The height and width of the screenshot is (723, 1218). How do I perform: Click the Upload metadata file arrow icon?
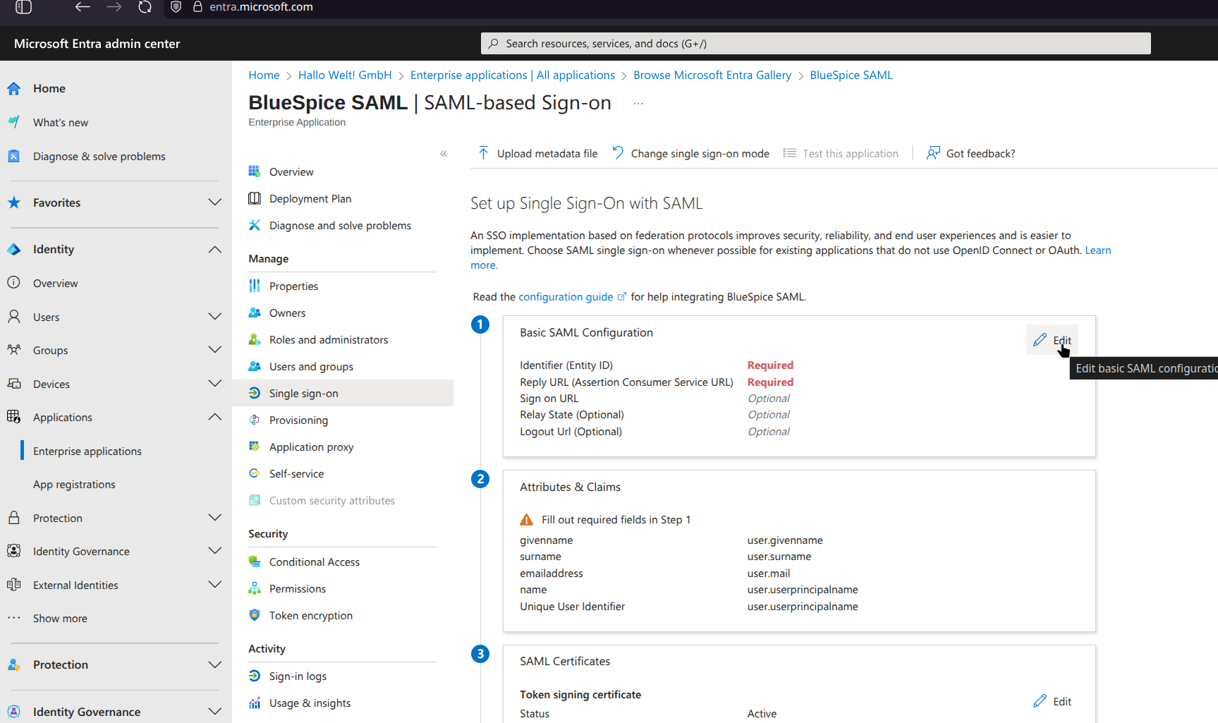(x=483, y=153)
